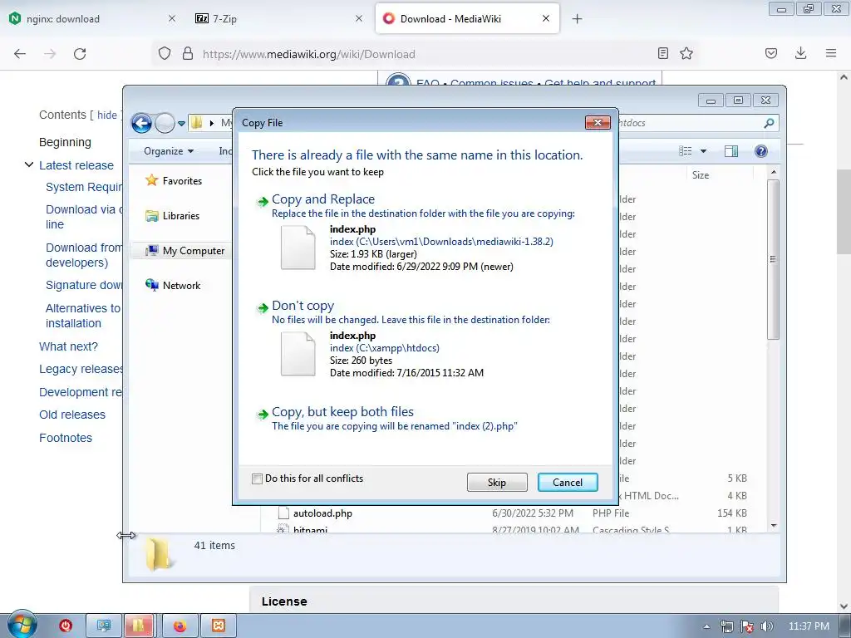
Task: Toggle Explorer preview pane icon
Action: [x=731, y=151]
